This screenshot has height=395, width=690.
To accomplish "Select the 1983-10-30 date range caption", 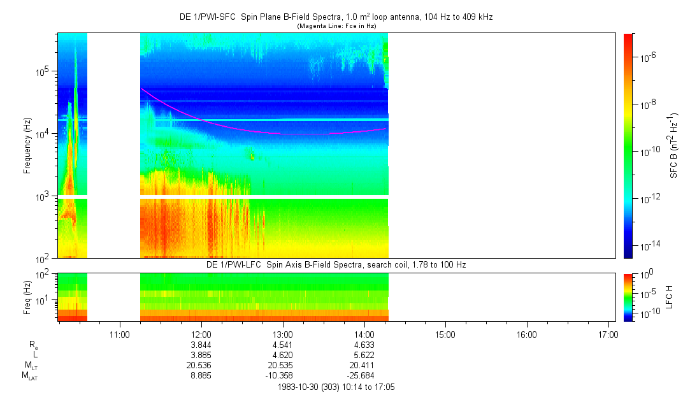I will coord(336,387).
